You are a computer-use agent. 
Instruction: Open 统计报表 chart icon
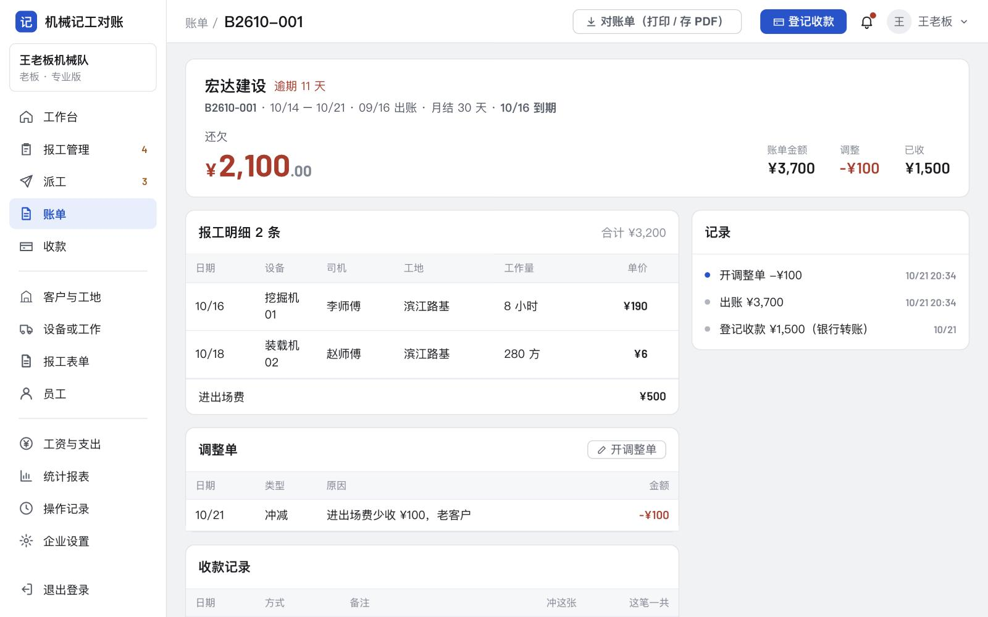pyautogui.click(x=26, y=476)
